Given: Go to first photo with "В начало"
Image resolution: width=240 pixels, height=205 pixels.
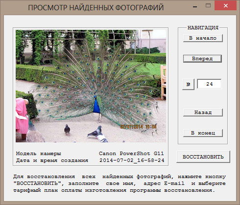Looking at the screenshot, I should coord(203,38).
